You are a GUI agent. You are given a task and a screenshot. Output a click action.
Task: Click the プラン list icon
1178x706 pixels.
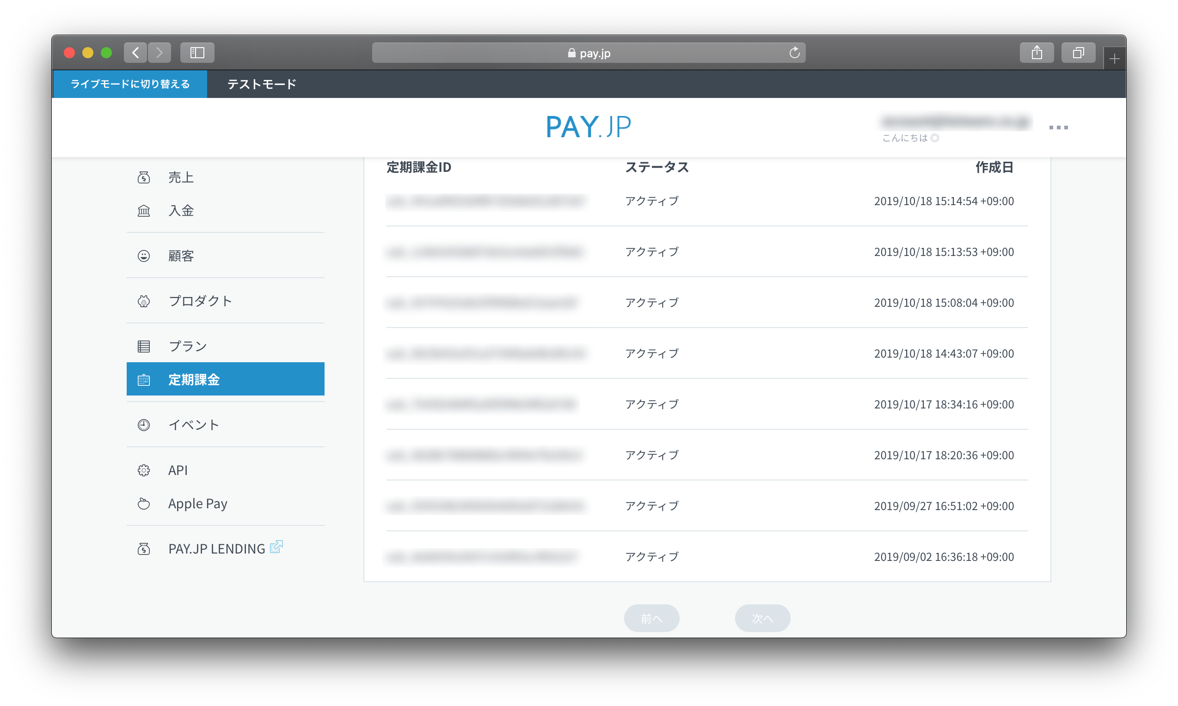[x=144, y=347]
